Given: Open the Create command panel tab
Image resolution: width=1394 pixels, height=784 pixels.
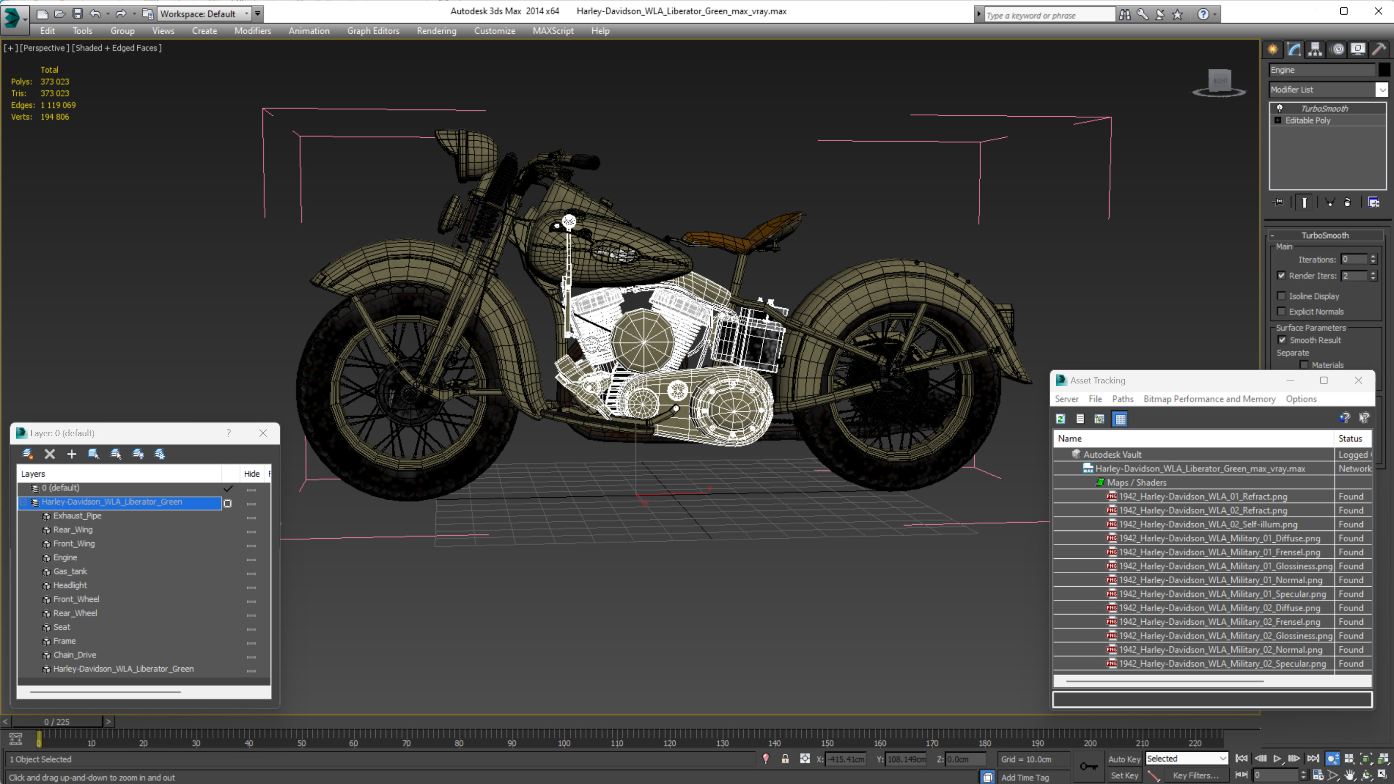Looking at the screenshot, I should coord(1273,50).
